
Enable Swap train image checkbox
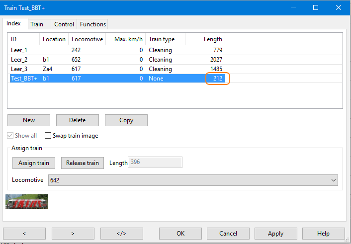point(48,136)
